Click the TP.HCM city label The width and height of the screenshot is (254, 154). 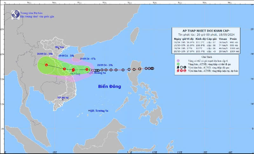pos(63,98)
